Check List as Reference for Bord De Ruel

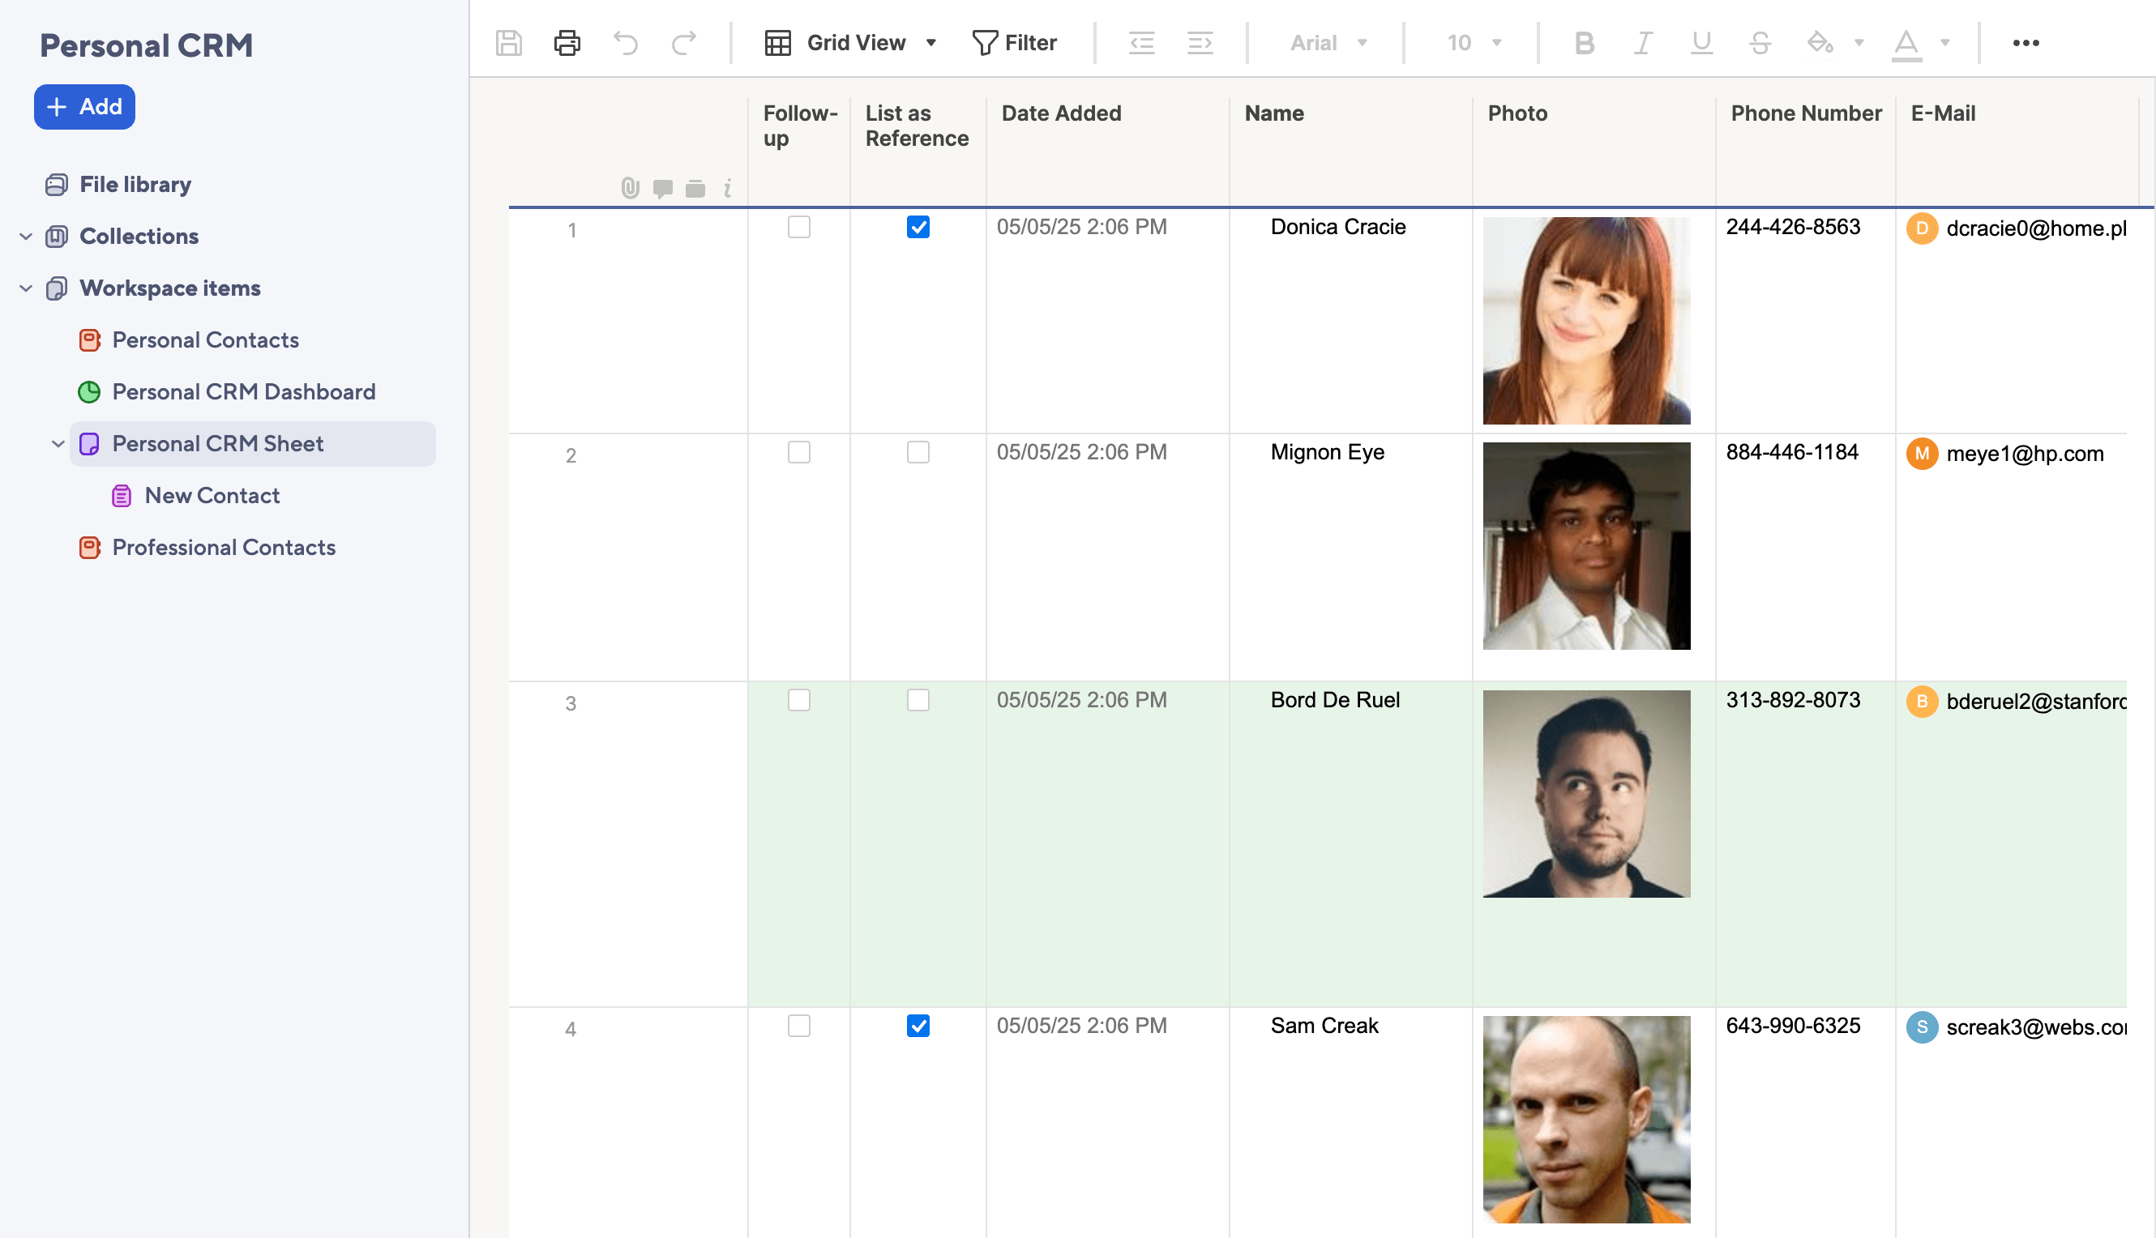click(918, 700)
